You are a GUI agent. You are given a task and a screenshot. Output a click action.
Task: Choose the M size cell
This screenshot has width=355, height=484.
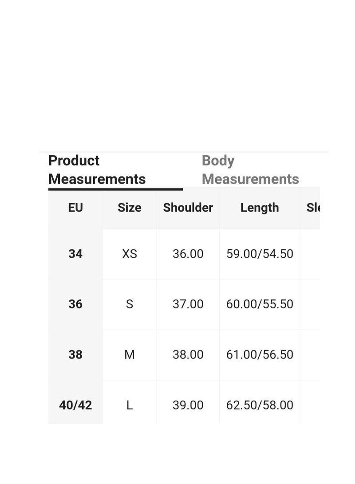coord(129,354)
